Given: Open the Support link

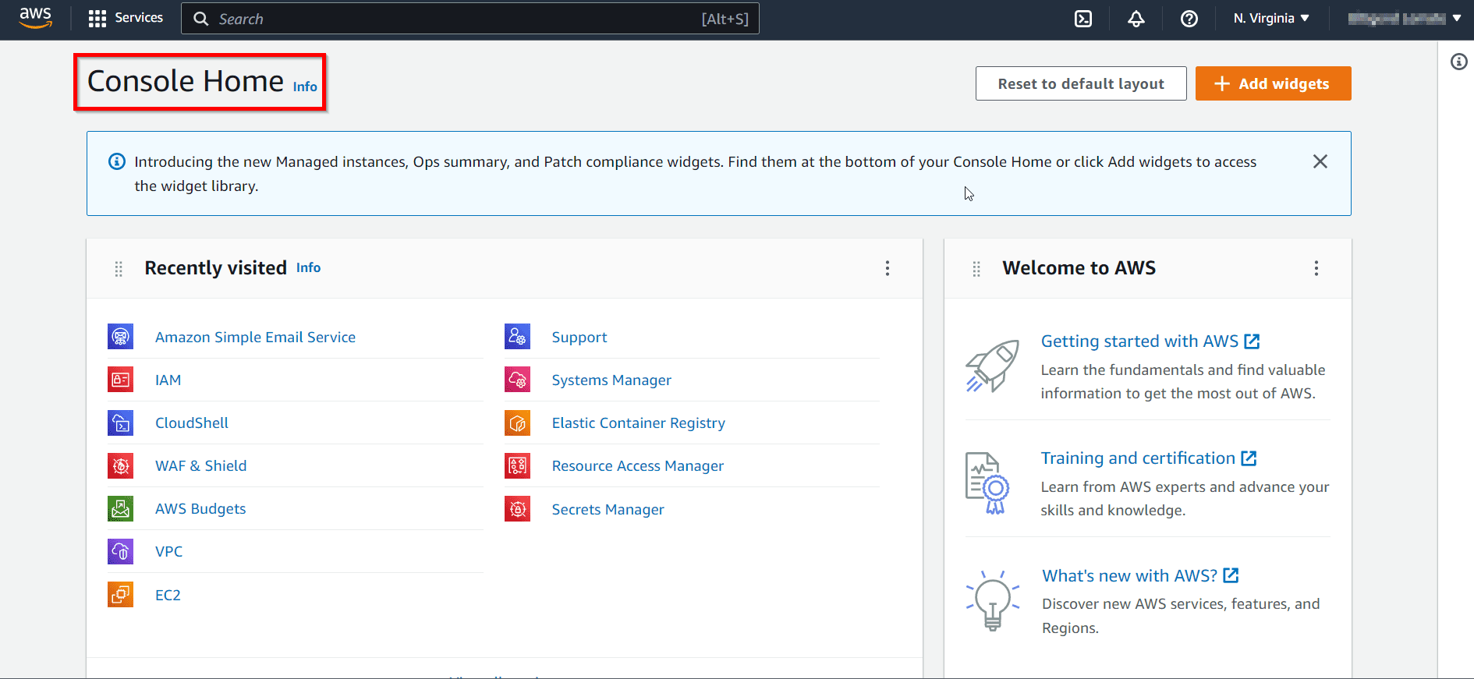Looking at the screenshot, I should (579, 337).
